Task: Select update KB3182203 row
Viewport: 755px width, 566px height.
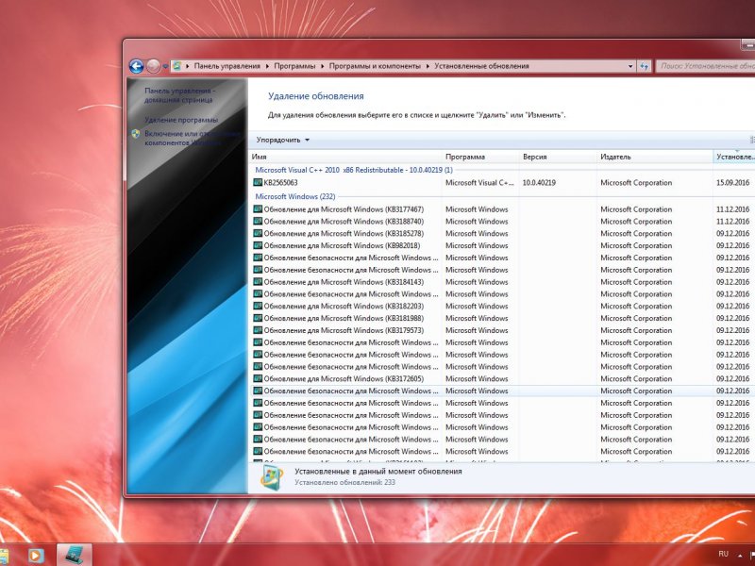Action: coord(503,306)
